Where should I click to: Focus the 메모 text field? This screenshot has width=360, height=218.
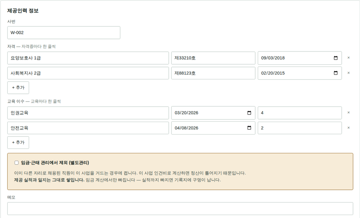tap(180, 208)
